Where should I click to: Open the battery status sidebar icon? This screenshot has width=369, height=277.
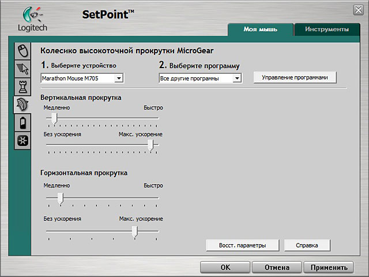click(x=22, y=122)
